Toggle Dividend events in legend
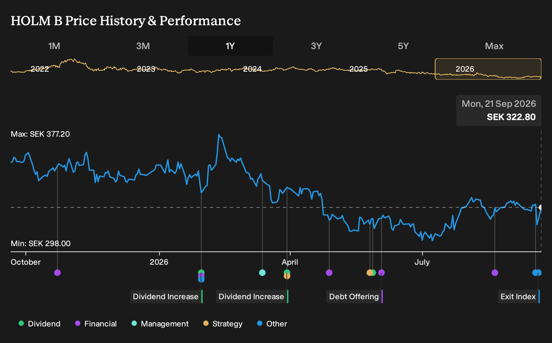This screenshot has height=343, width=552. pyautogui.click(x=40, y=324)
